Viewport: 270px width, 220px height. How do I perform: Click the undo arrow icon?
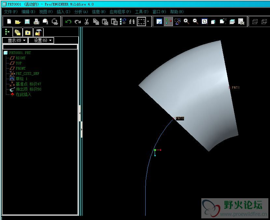coord(68,22)
